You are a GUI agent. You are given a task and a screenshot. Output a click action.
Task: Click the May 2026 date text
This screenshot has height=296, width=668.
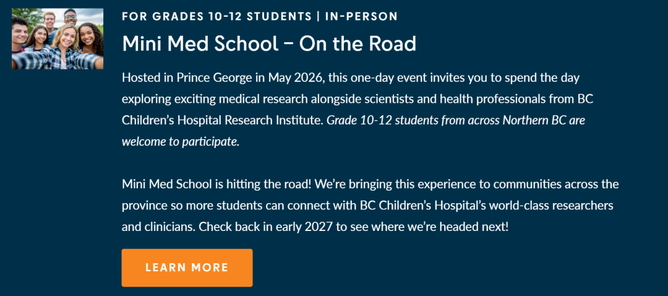click(296, 77)
